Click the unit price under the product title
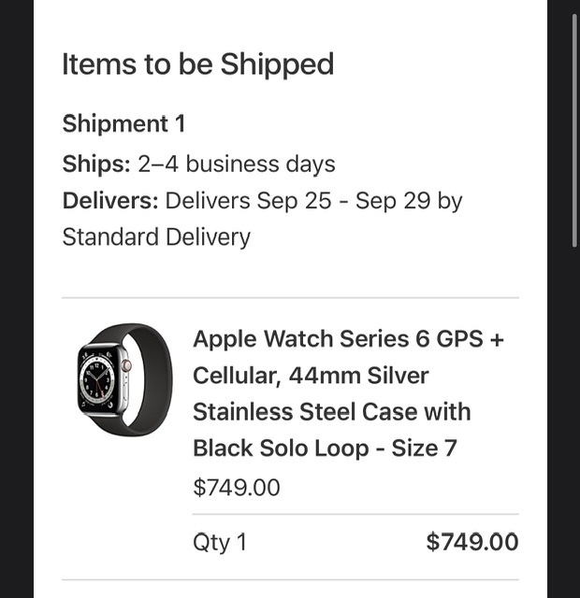The image size is (580, 598). tap(236, 487)
